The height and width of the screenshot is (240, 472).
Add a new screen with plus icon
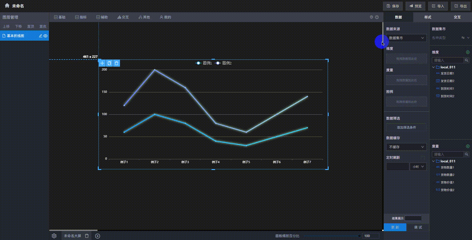98,236
